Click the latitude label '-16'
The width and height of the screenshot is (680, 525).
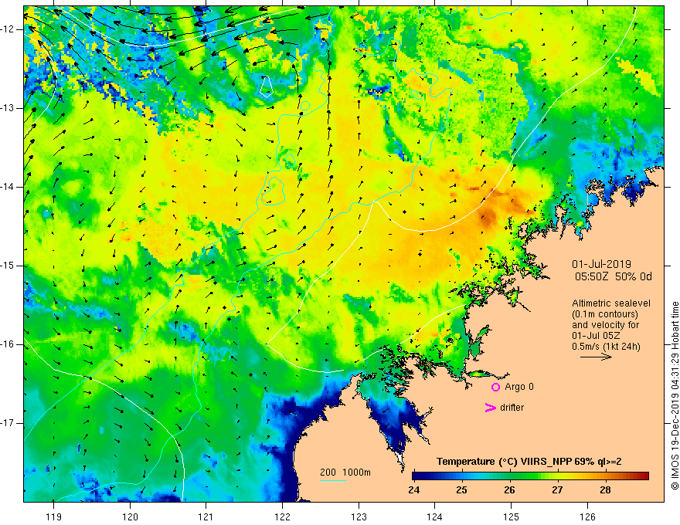tap(8, 344)
